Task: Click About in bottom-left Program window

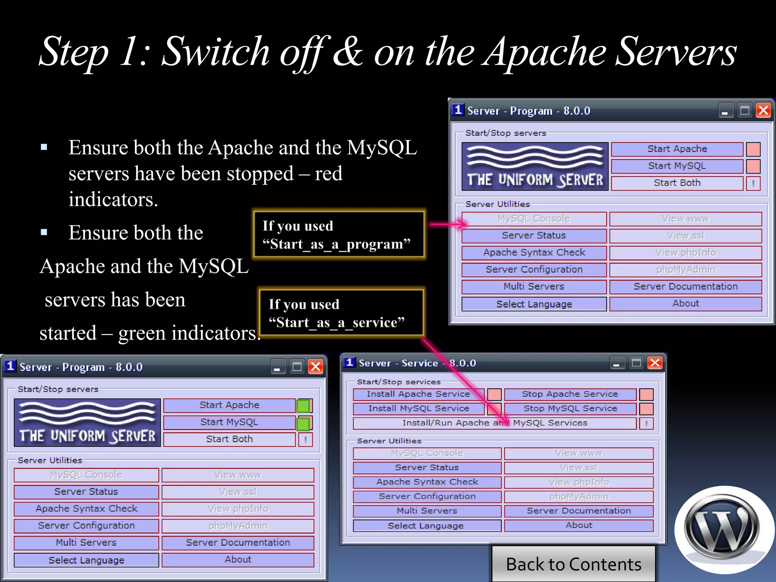Action: coord(238,560)
